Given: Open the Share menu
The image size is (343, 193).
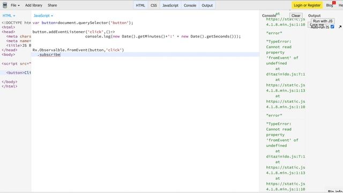Looking at the screenshot, I should [53, 5].
